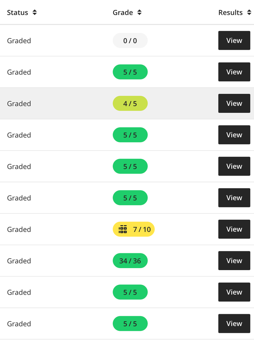Click the lime 4 / 5 grade badge
Viewport: 254px width, 342px height.
point(130,104)
